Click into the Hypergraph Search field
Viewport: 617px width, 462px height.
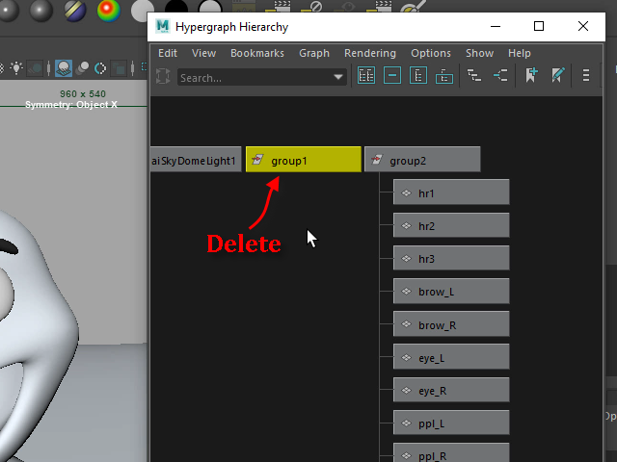(253, 78)
